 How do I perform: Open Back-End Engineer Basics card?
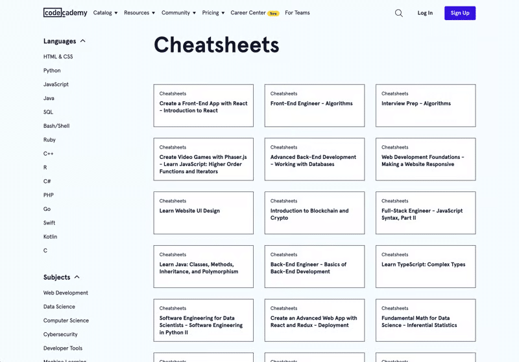pos(315,267)
